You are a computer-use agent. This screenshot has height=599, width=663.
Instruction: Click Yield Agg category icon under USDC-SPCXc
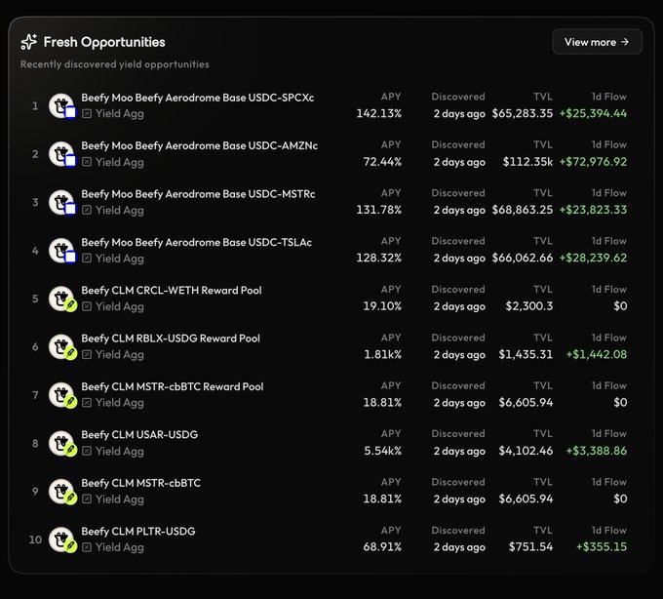(x=87, y=114)
